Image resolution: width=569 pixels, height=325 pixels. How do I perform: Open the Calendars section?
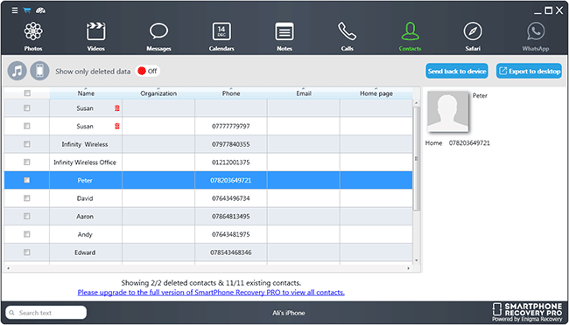pos(221,37)
